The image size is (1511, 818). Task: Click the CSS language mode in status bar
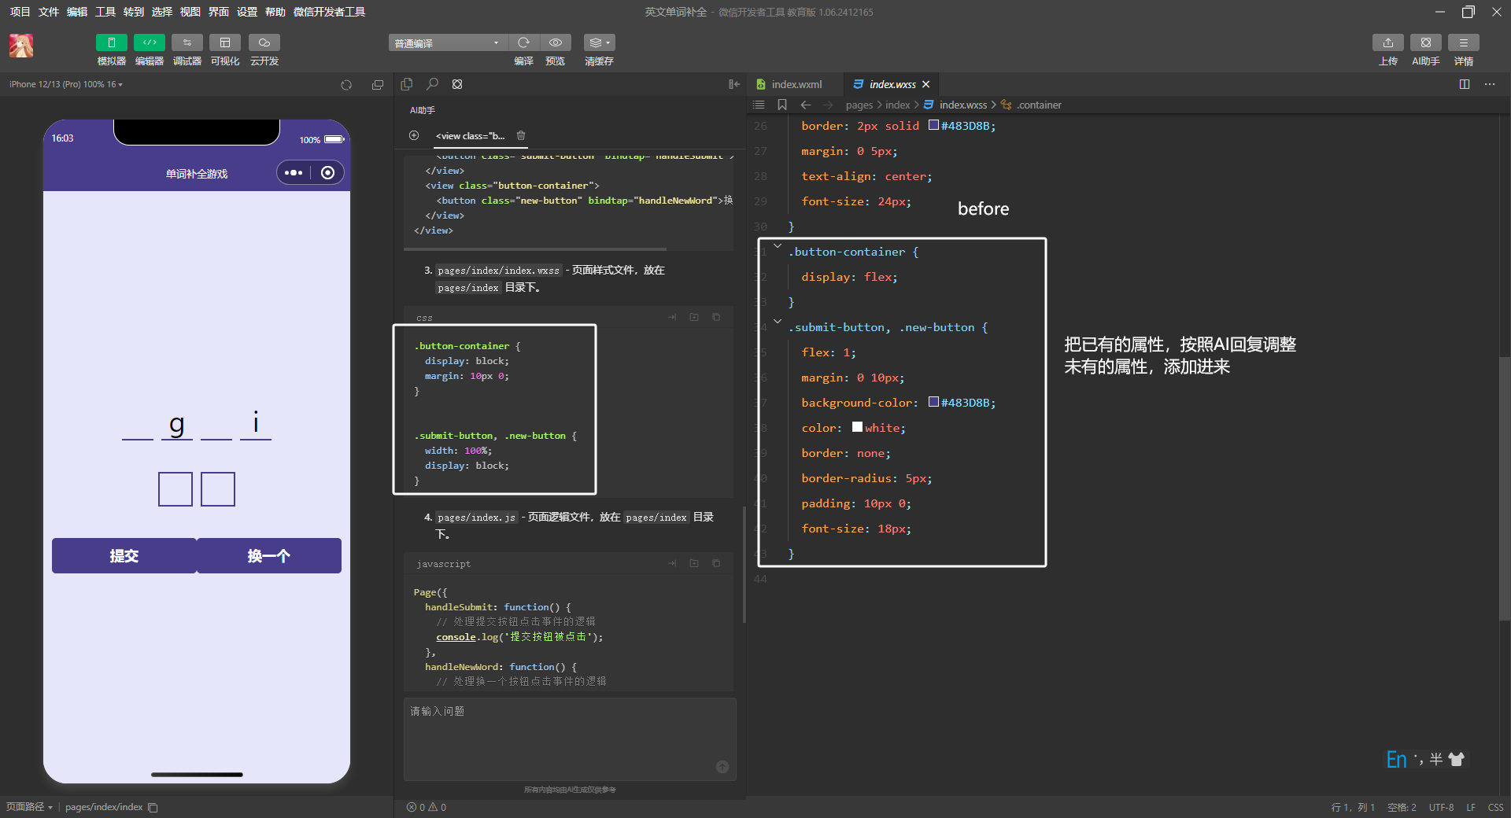coord(1495,807)
